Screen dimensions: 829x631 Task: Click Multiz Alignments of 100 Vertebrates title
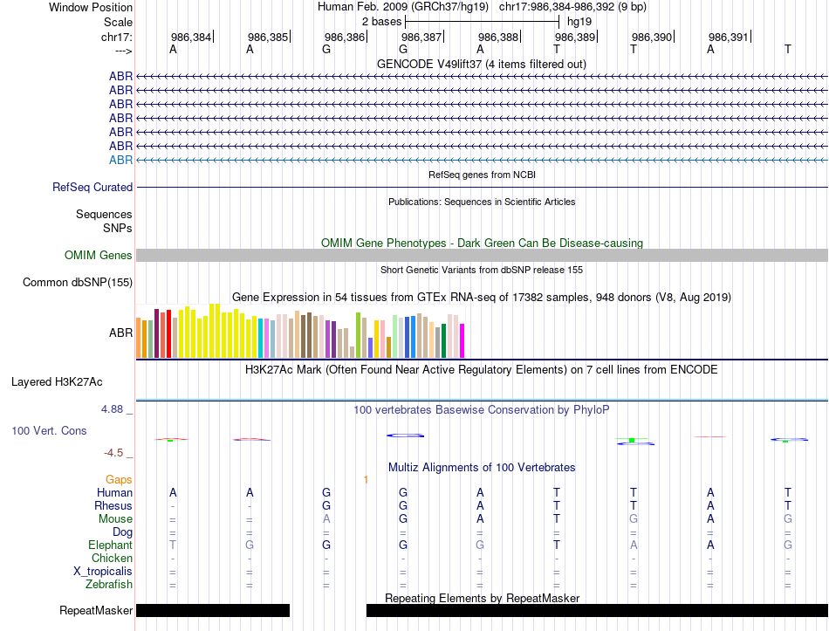point(482,468)
